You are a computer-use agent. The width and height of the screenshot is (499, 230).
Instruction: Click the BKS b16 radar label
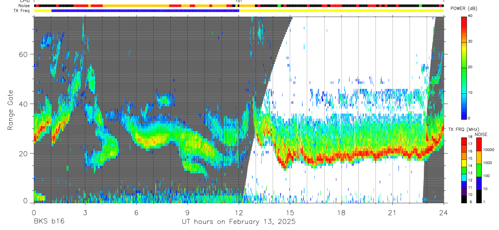tap(49, 222)
